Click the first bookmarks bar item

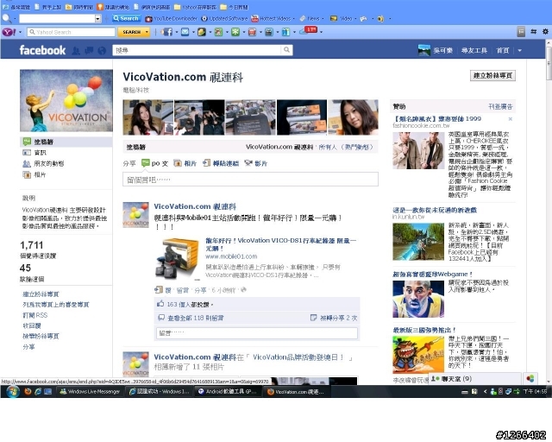click(x=16, y=7)
